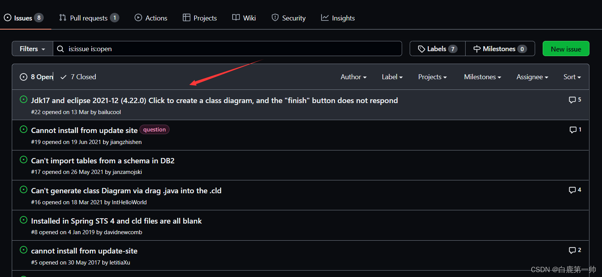This screenshot has height=277, width=602.
Task: Click the Pull requests branch icon
Action: point(63,17)
